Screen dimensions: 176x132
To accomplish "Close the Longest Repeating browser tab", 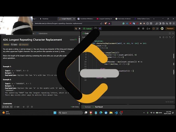I will [x=74, y=19].
